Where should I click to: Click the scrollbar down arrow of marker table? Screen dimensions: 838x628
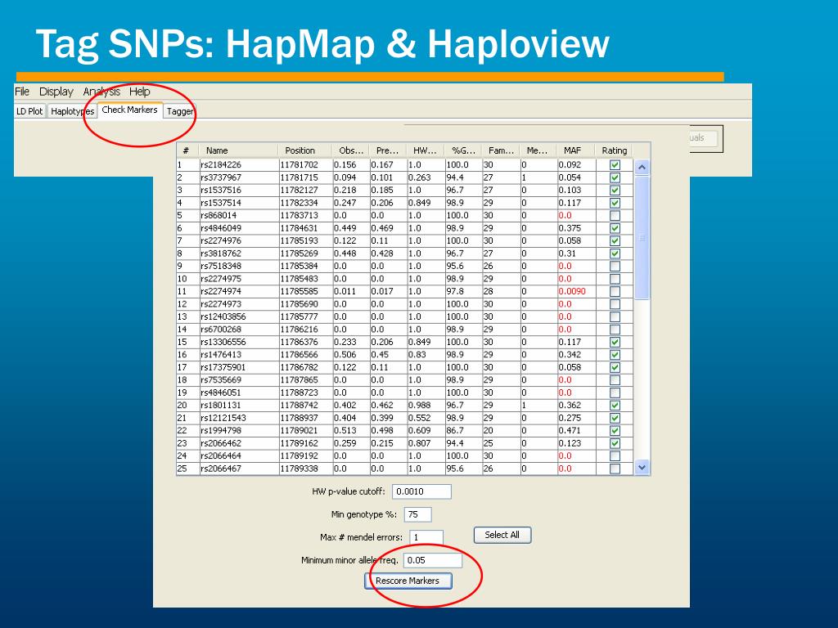click(x=642, y=467)
